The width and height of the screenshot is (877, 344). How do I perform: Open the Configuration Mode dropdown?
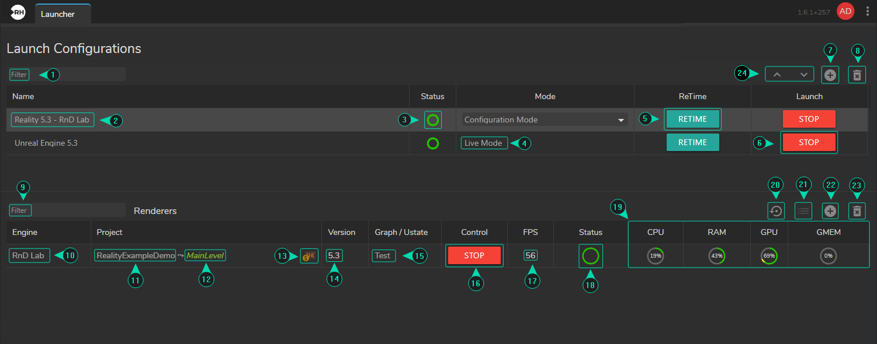tap(545, 120)
